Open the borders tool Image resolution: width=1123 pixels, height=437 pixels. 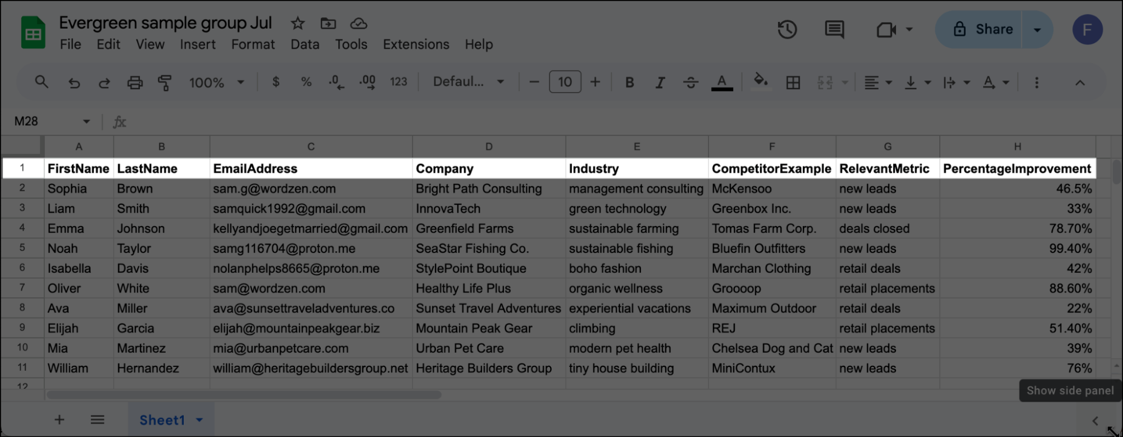point(793,82)
